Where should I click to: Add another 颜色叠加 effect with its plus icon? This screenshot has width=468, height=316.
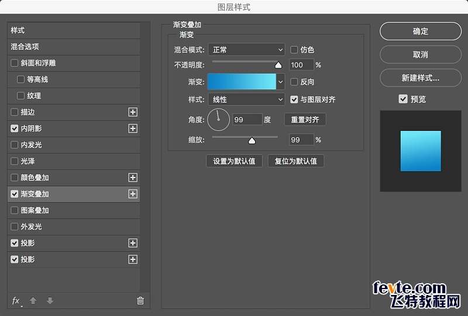(x=133, y=178)
